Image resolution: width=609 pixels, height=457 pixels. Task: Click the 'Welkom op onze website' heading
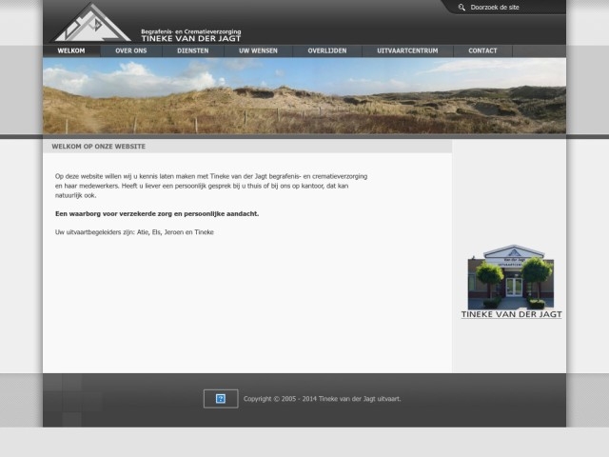[99, 148]
